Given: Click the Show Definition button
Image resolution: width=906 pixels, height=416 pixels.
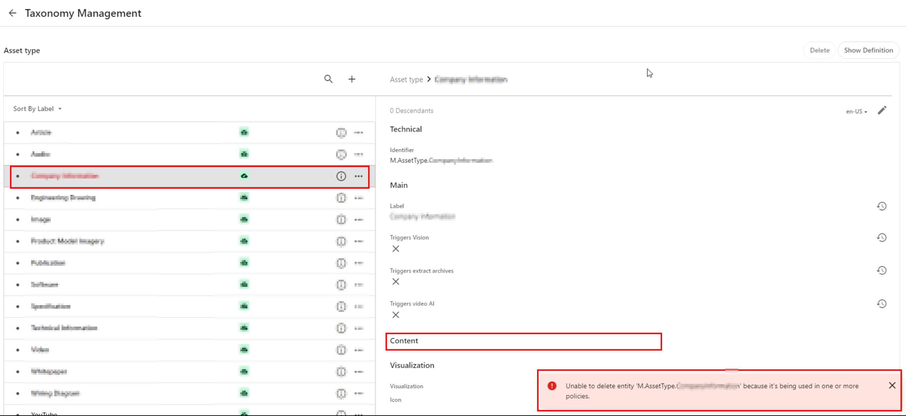Looking at the screenshot, I should (868, 50).
